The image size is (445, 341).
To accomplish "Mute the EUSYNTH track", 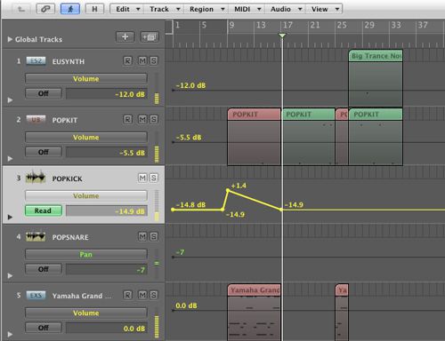I will (x=142, y=61).
